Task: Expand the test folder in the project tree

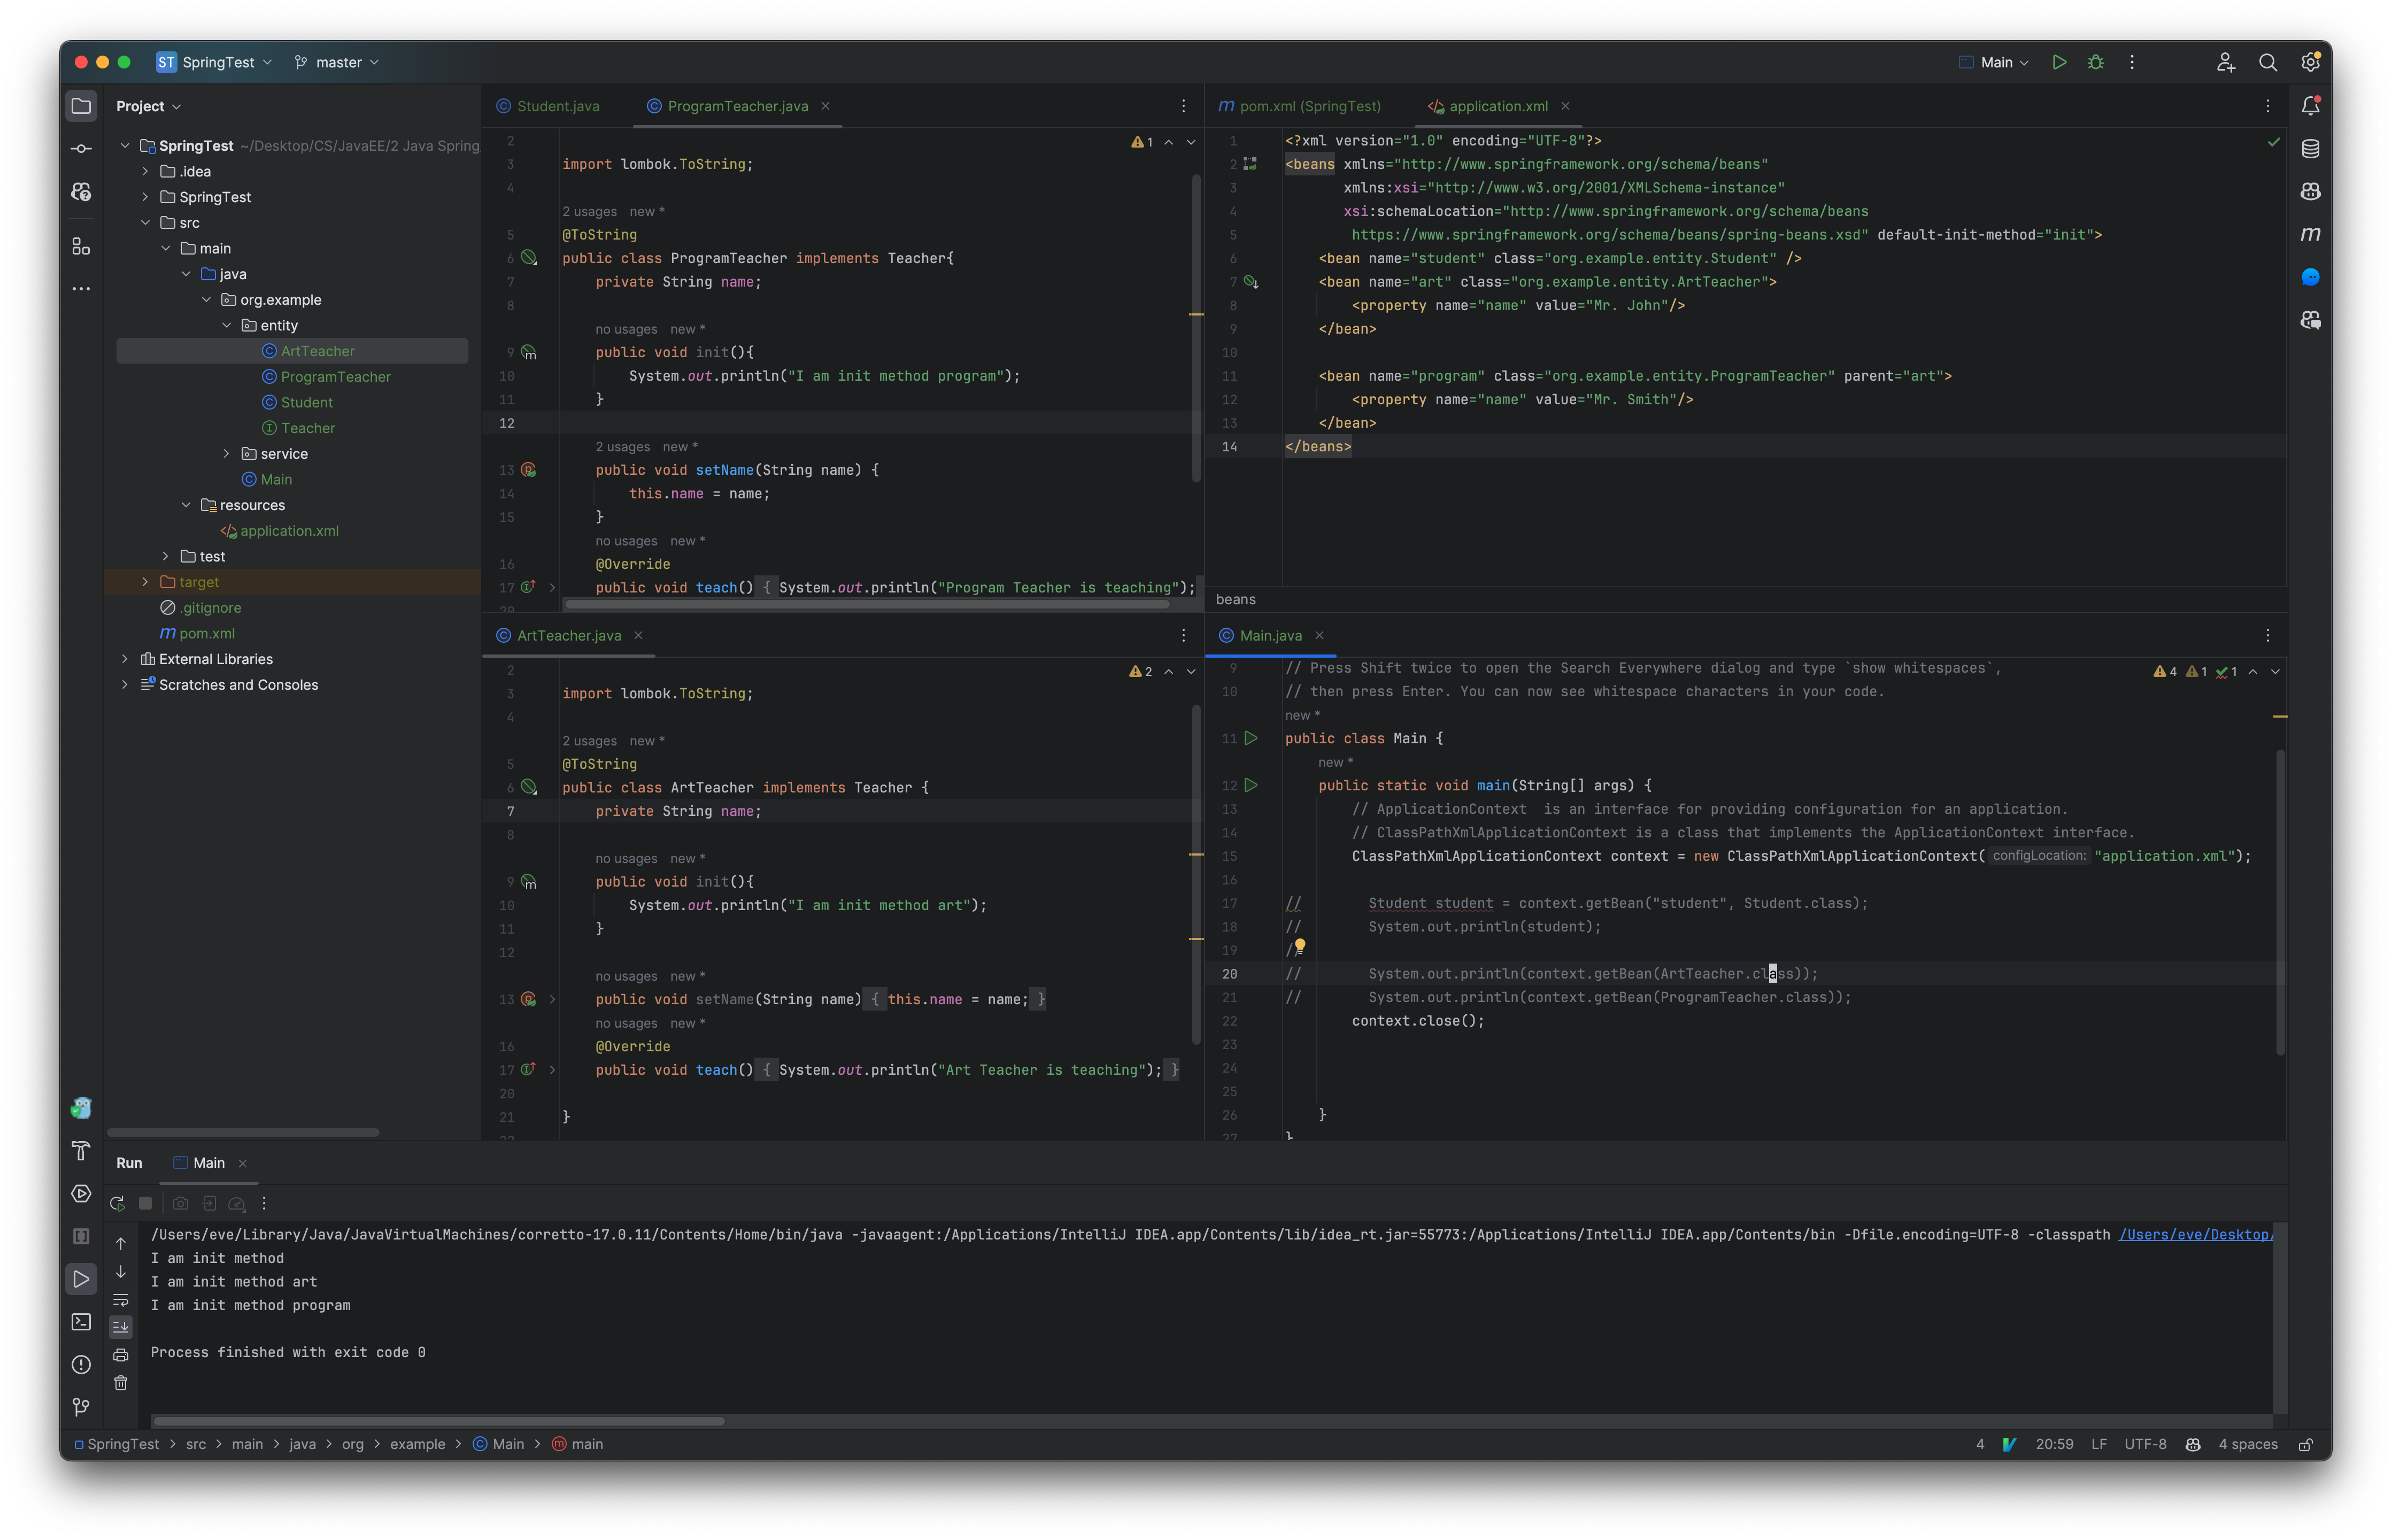Action: click(165, 556)
